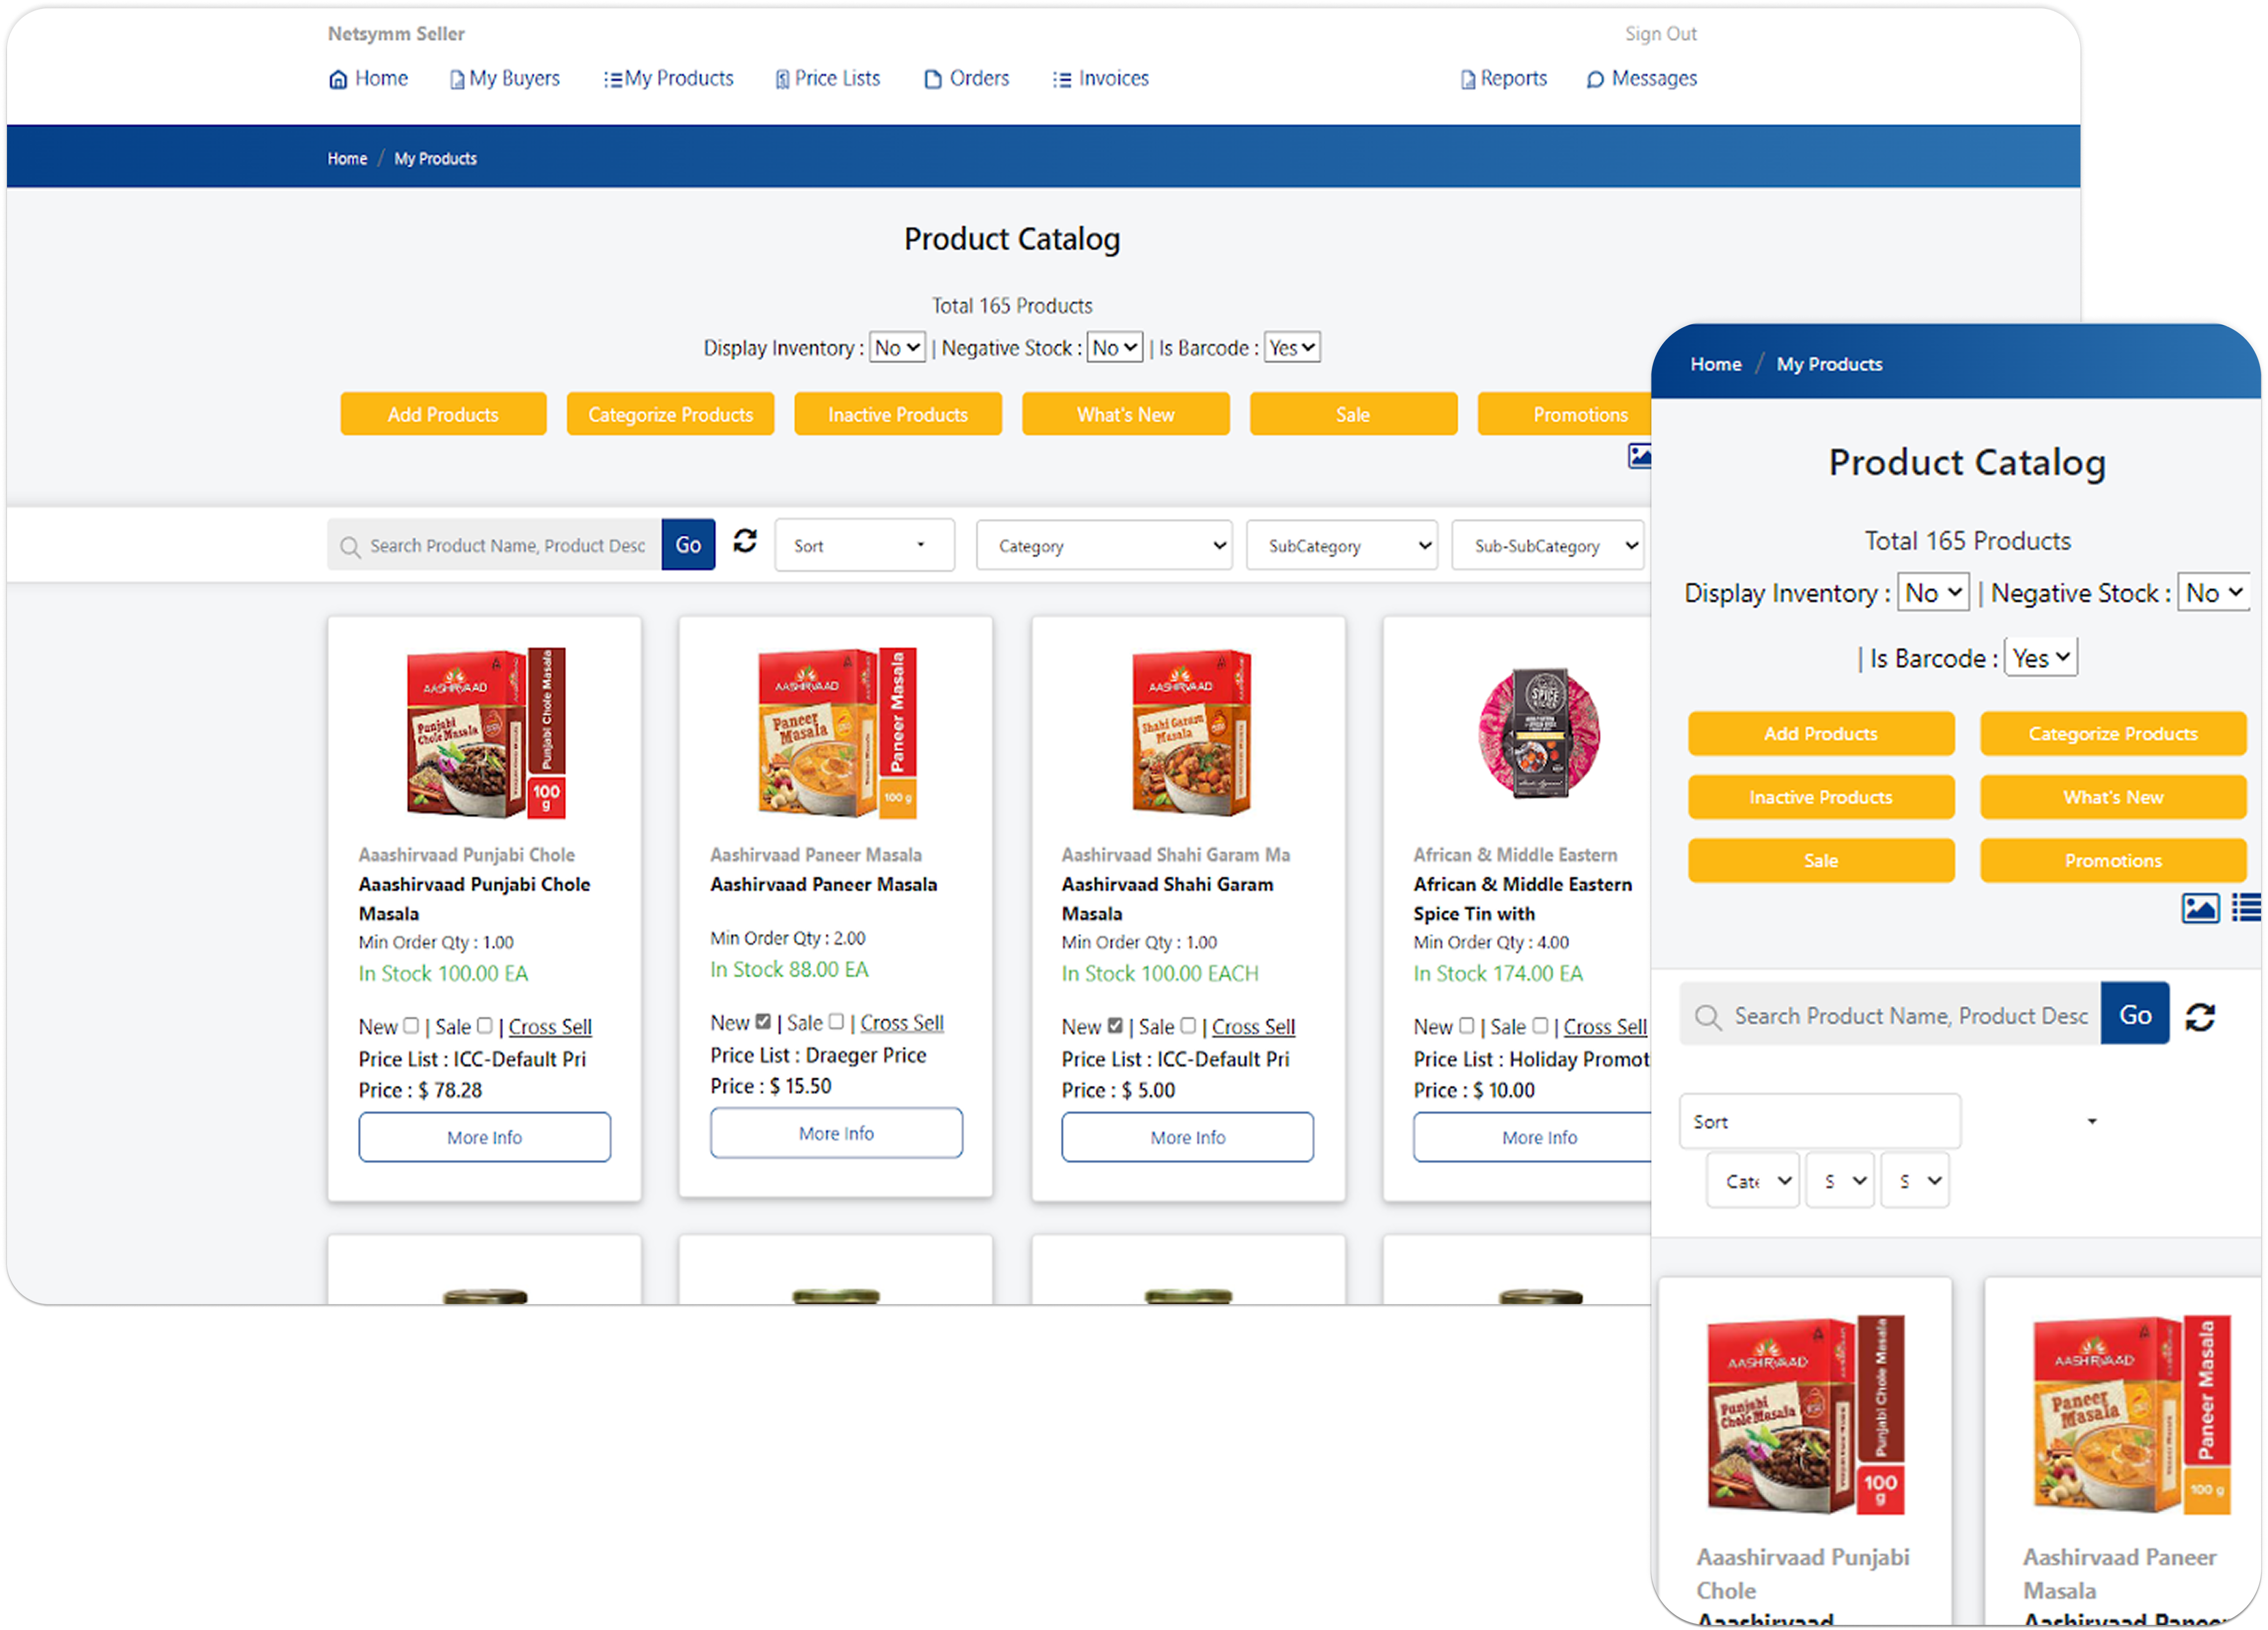
Task: Open Invoices in the top navigation
Action: click(x=1101, y=78)
